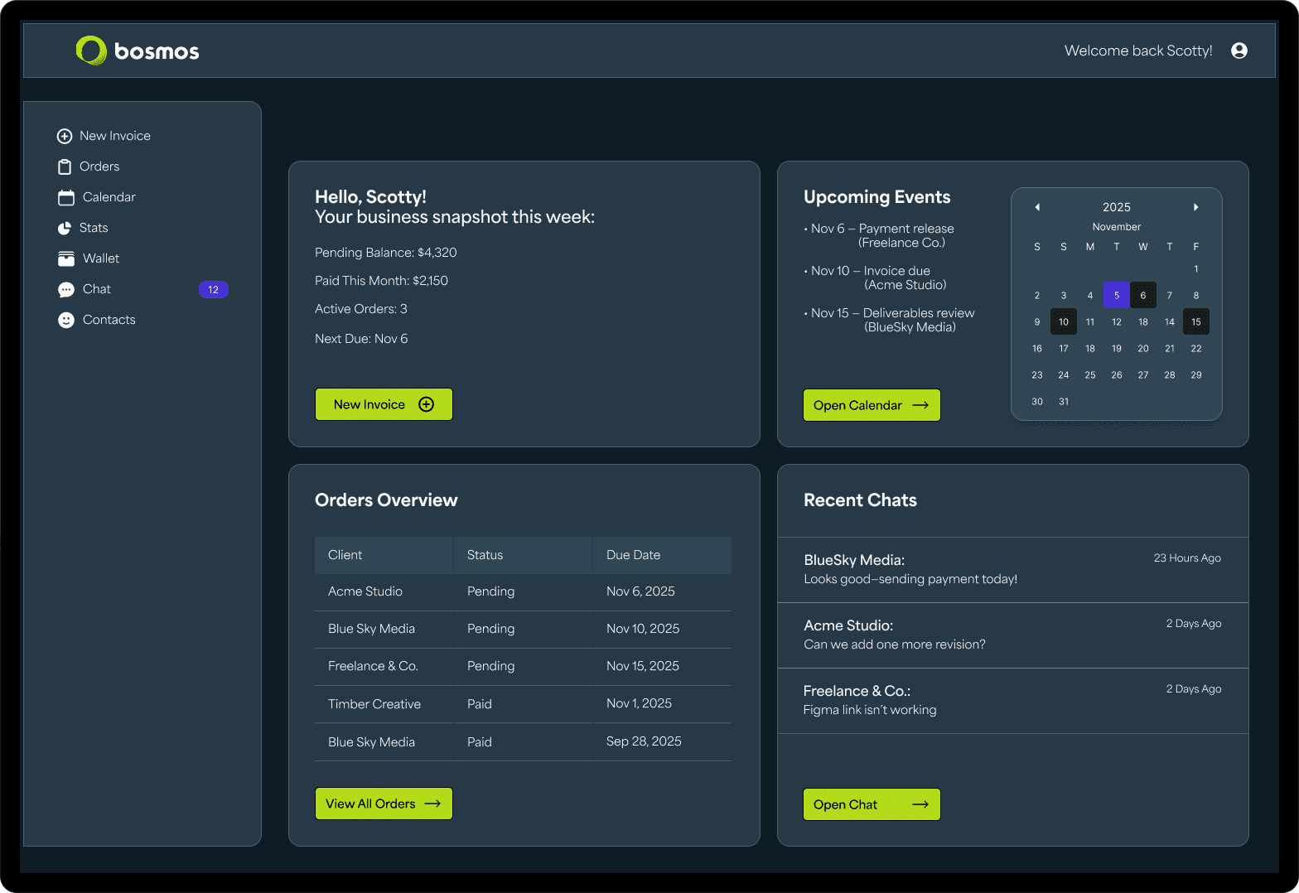1299x893 pixels.
Task: Open the user profile avatar icon
Action: [1239, 51]
